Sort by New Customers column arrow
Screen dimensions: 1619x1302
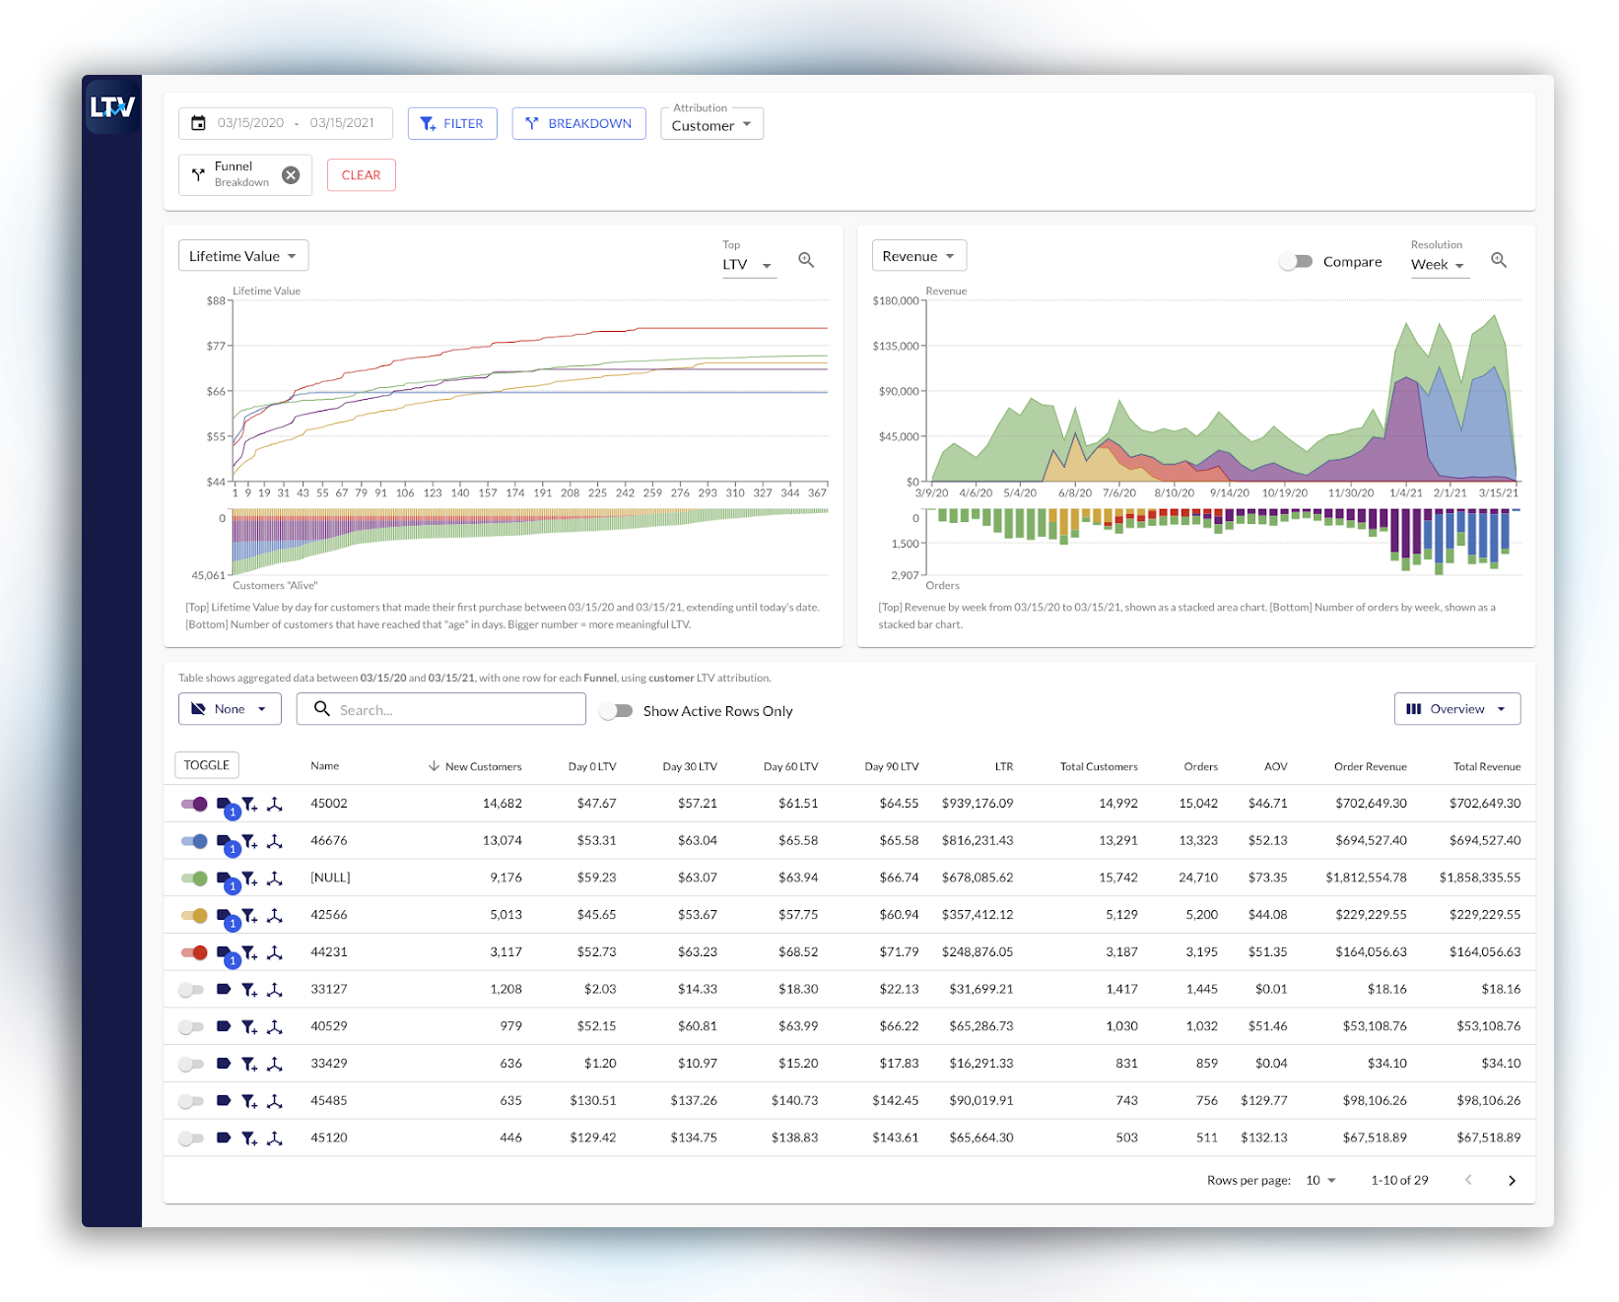coord(434,766)
